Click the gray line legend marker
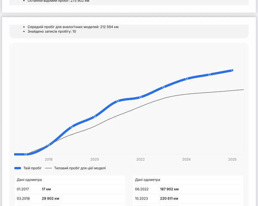This screenshot has height=206, width=258. [48, 168]
